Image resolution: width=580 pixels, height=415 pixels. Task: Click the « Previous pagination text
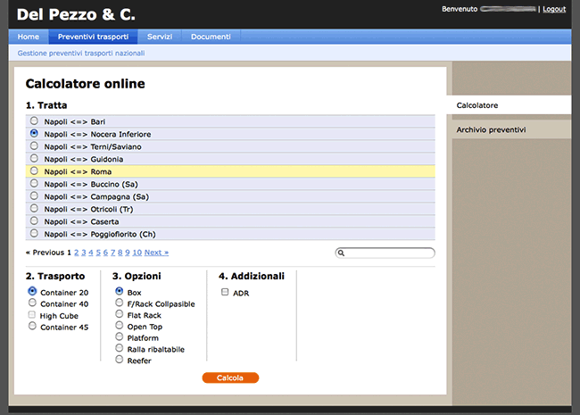tap(45, 253)
